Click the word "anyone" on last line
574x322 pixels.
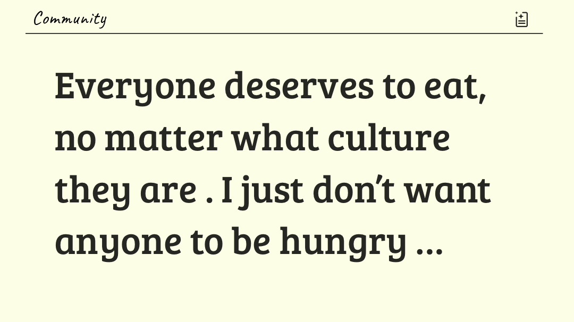118,242
